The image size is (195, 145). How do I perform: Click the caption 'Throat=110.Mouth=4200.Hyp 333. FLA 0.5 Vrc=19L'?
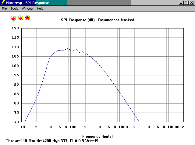click(x=53, y=141)
